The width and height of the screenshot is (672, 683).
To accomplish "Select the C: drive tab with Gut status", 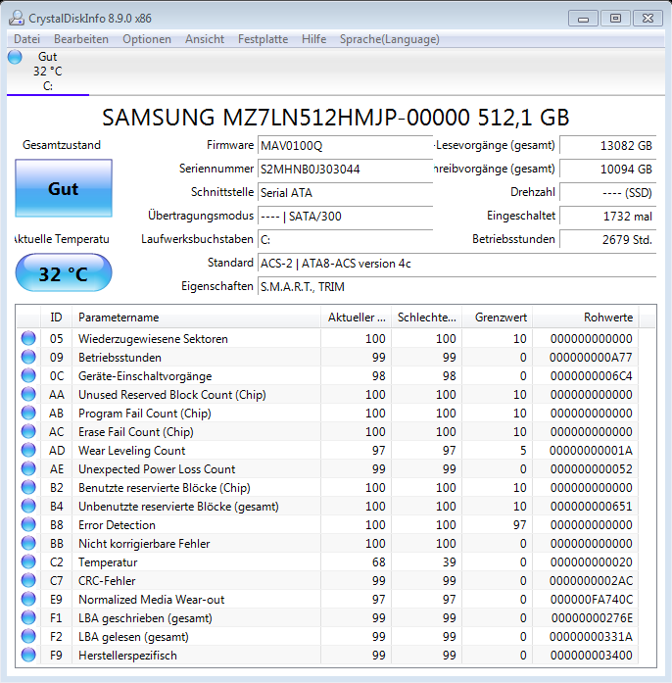I will 48,72.
